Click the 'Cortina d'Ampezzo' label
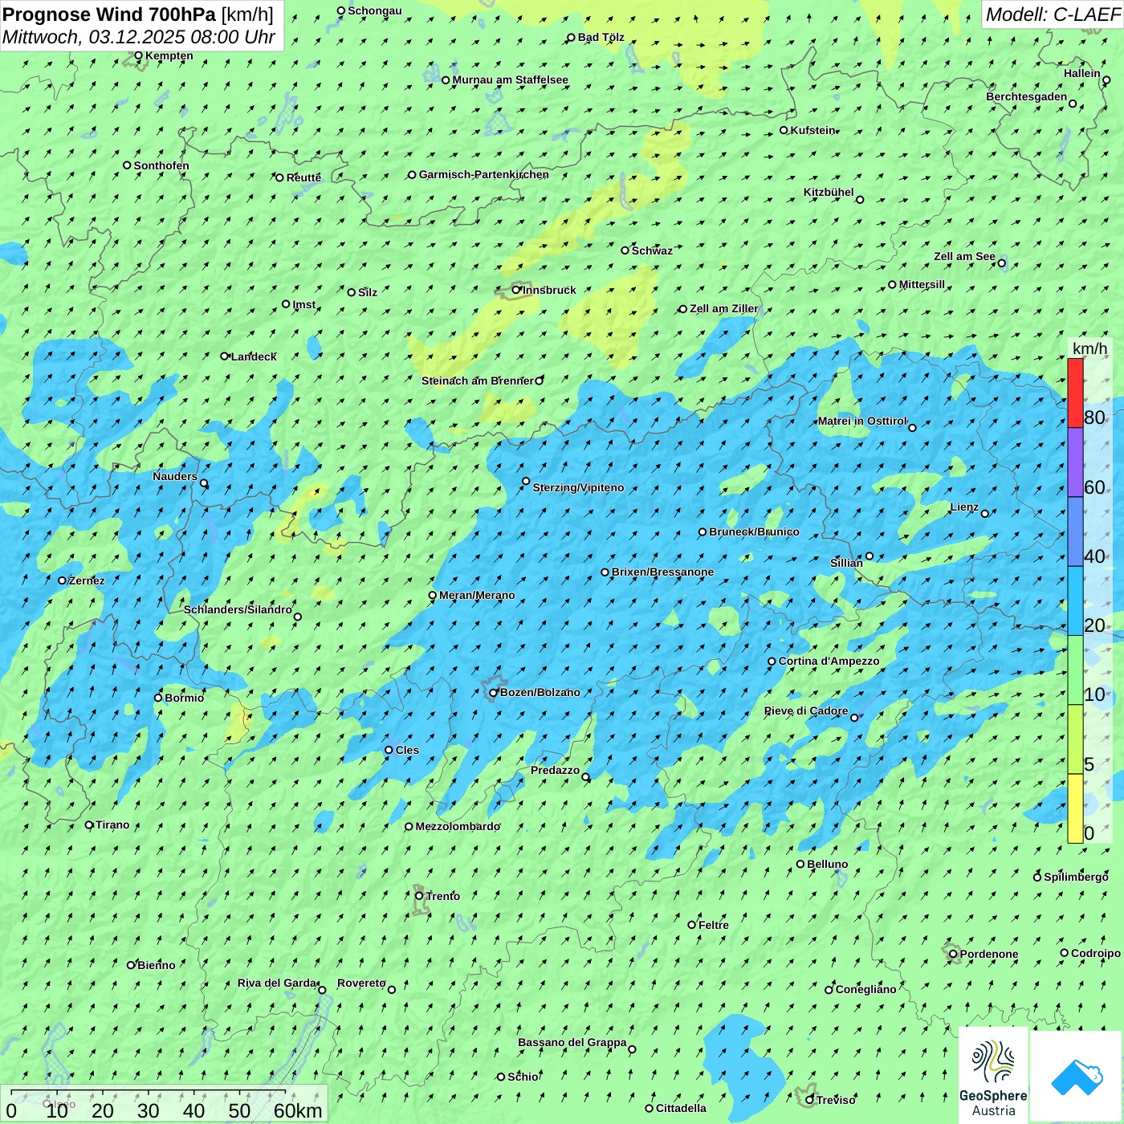 tap(829, 661)
